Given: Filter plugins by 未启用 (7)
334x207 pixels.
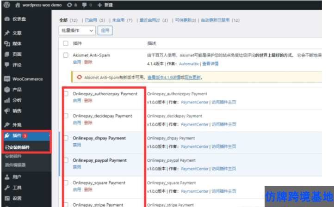Looking at the screenshot, I should [122, 20].
